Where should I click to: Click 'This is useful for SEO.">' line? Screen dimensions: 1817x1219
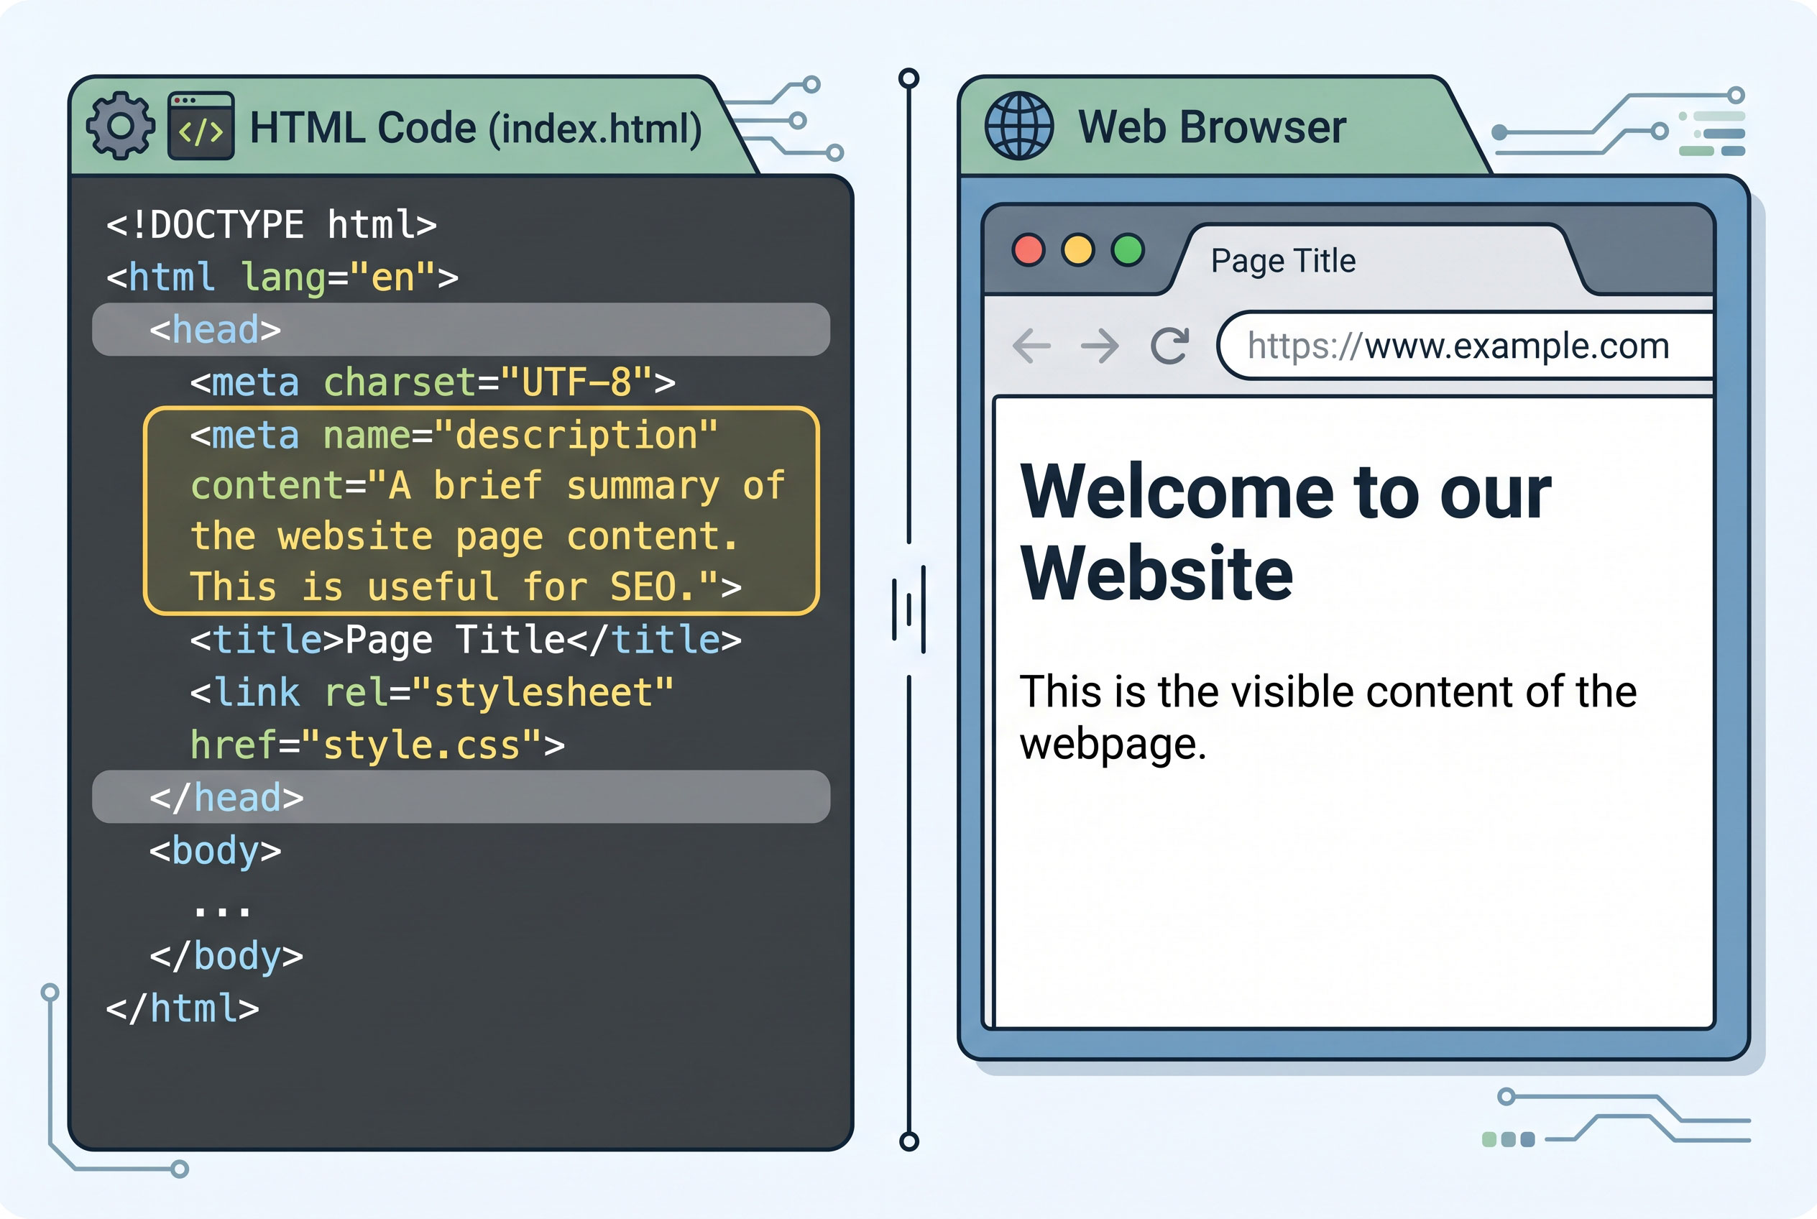(466, 587)
